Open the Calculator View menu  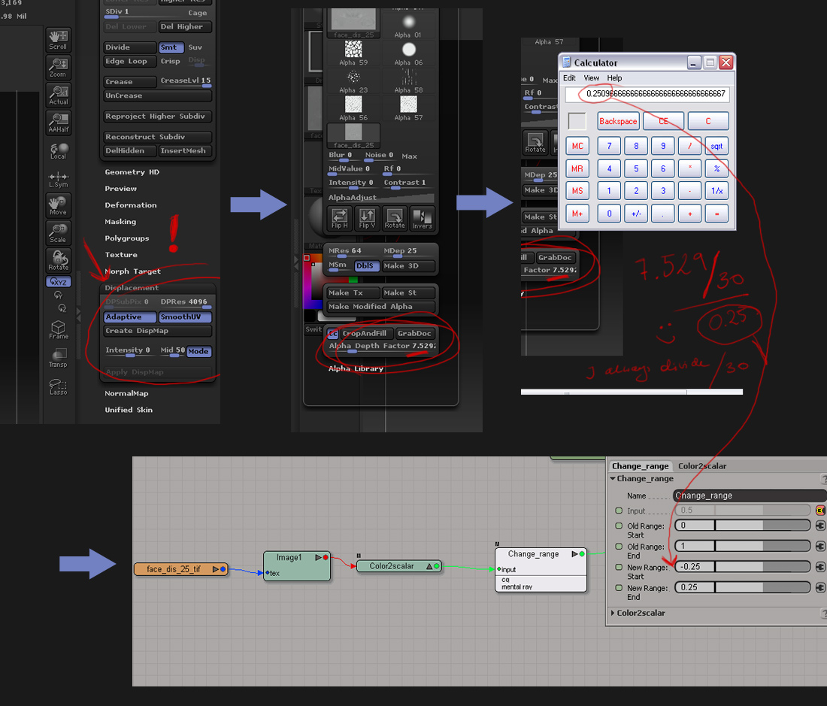[x=592, y=78]
